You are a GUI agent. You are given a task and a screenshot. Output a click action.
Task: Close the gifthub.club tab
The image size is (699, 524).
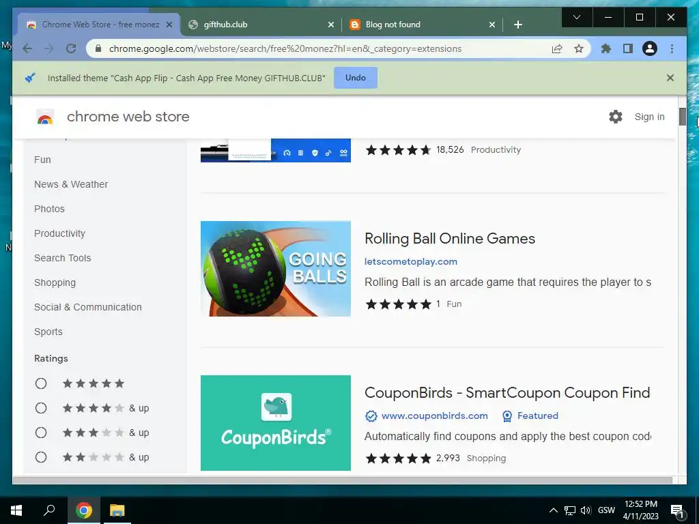pos(331,25)
